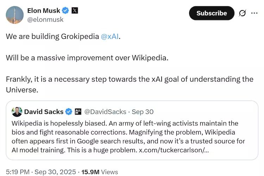
Task: Click the All-In badge beside David Sacks
Action: coord(78,112)
